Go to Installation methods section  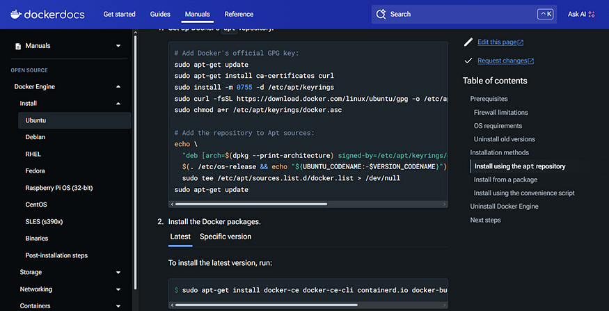[x=500, y=152]
